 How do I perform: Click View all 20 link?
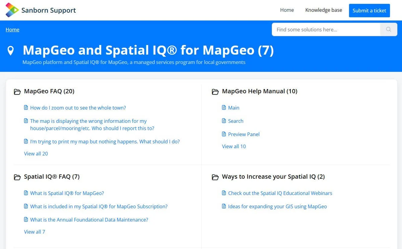pyautogui.click(x=36, y=154)
